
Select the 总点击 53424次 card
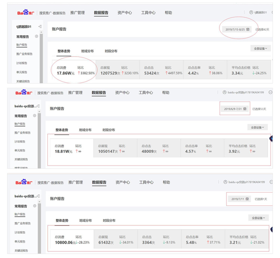click(161, 70)
